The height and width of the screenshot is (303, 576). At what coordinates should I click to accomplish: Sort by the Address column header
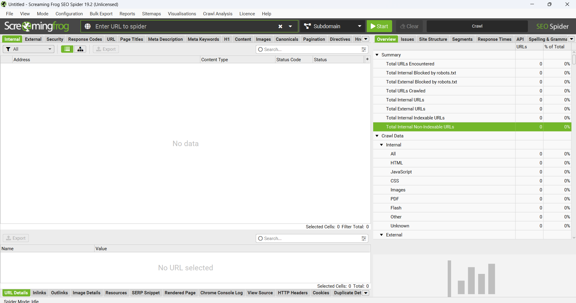[106, 60]
